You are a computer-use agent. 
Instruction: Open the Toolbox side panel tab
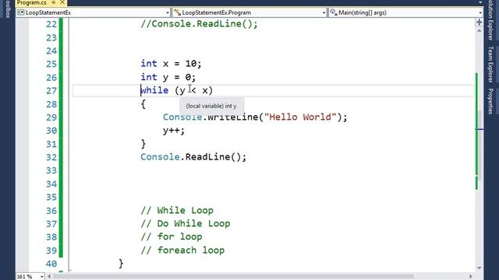8,9
